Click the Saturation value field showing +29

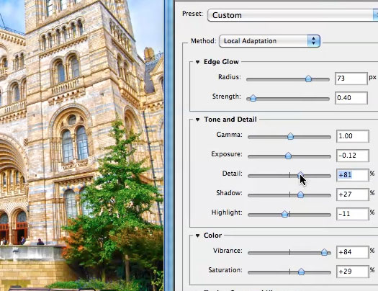(353, 272)
